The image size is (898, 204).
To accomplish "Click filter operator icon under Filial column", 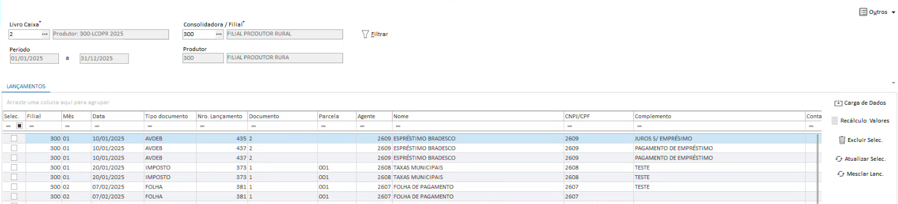I will coord(32,126).
